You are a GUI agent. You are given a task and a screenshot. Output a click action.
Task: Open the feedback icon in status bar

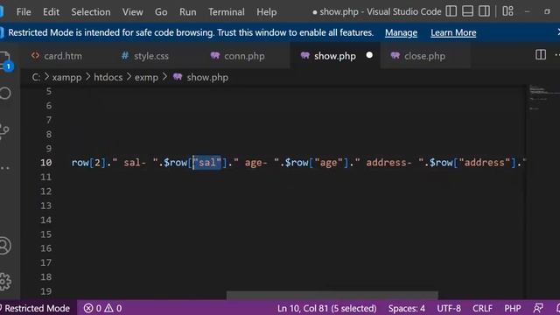coord(538,308)
